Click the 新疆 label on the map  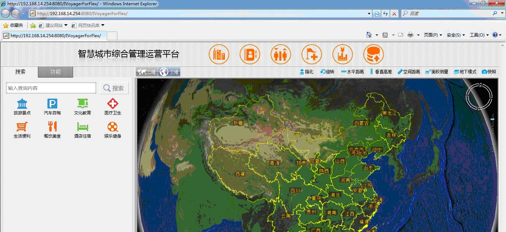[x=238, y=123]
